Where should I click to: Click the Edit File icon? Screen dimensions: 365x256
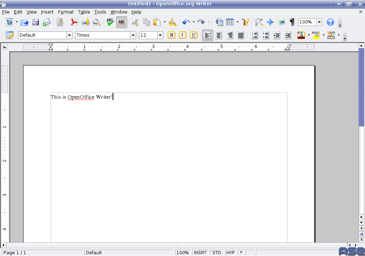[x=60, y=22]
